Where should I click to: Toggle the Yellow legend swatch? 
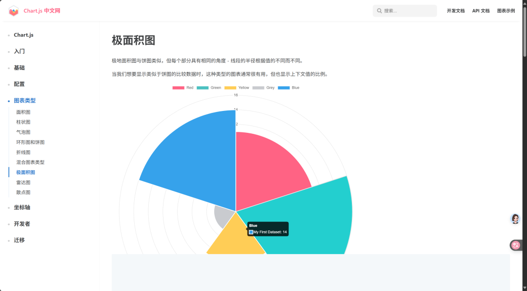tap(230, 88)
